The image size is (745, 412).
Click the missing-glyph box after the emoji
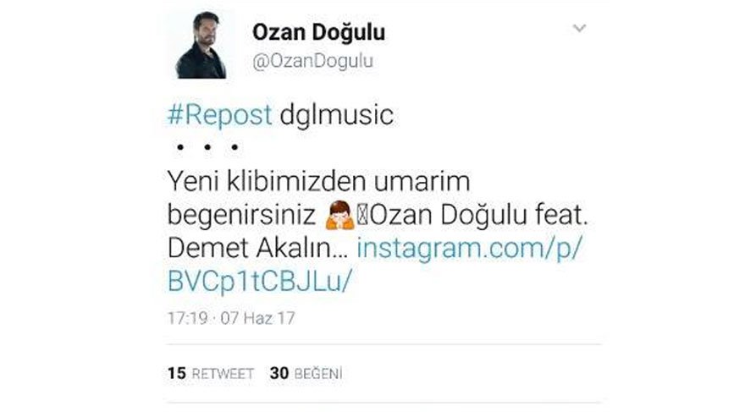362,216
